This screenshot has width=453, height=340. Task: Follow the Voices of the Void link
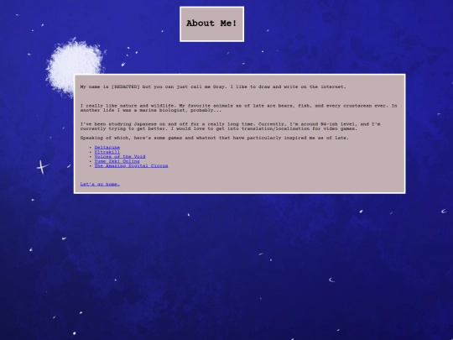120,157
